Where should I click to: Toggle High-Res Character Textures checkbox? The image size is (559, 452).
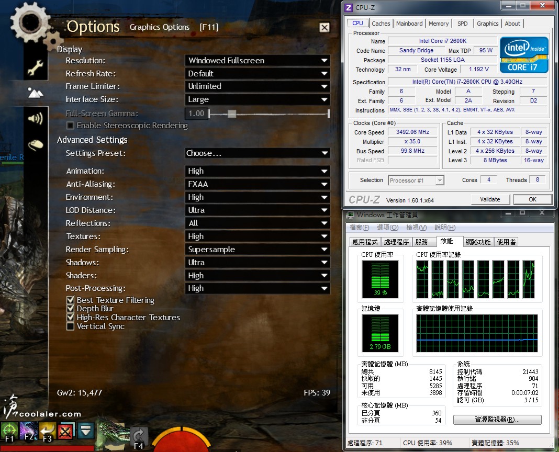pyautogui.click(x=70, y=317)
